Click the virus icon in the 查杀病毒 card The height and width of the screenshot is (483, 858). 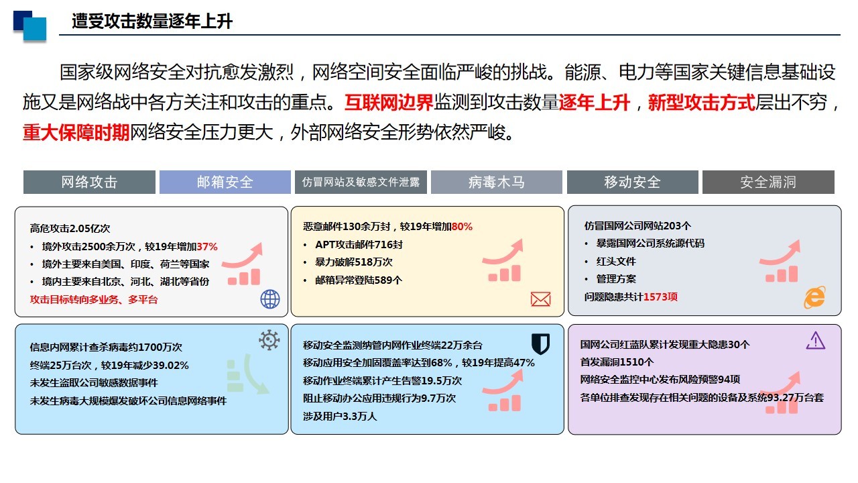(x=269, y=340)
